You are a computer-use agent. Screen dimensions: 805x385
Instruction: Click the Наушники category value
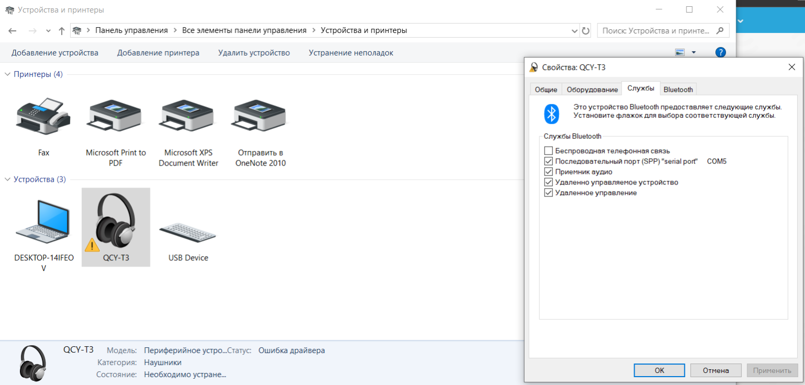162,362
